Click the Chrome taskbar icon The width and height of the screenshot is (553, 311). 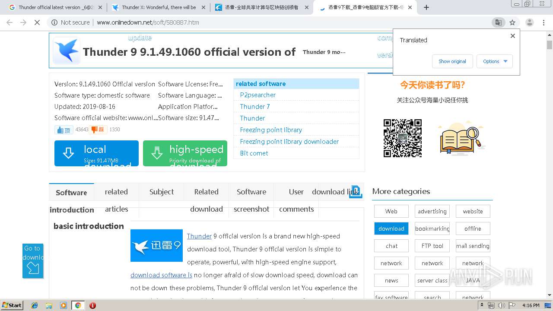pyautogui.click(x=78, y=305)
